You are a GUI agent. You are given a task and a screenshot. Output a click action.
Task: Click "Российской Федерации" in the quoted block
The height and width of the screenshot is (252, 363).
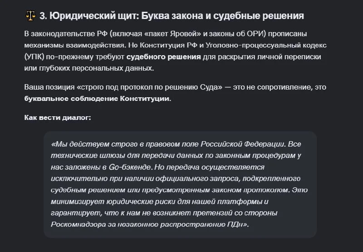point(243,144)
